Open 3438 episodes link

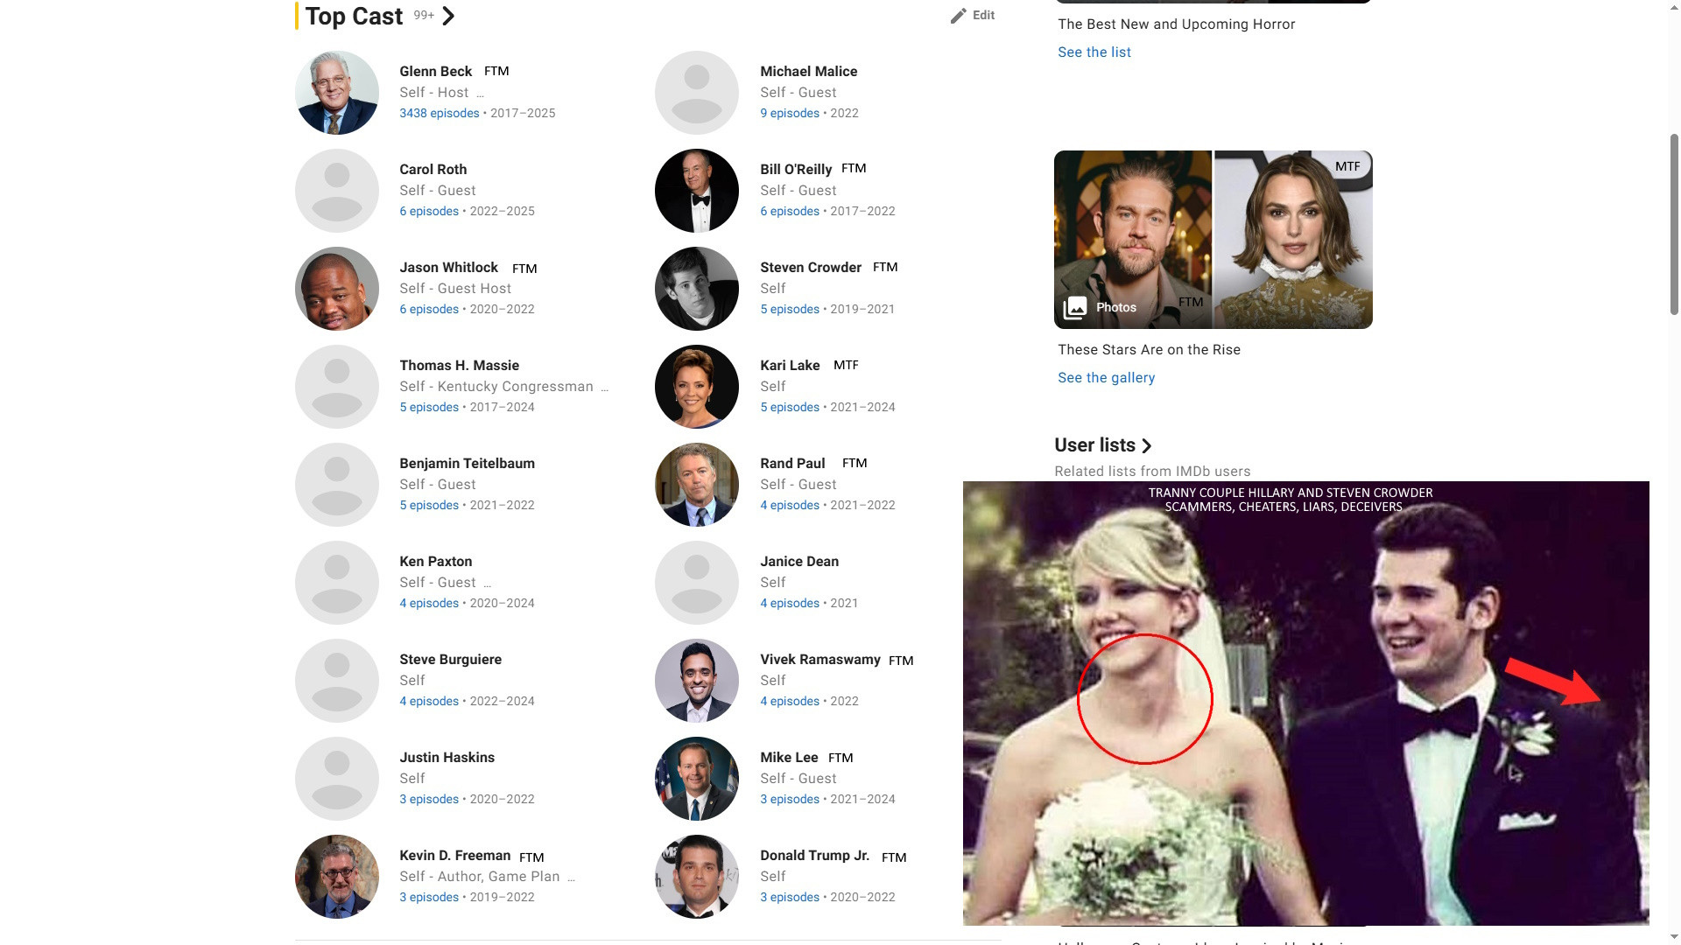[x=440, y=114]
